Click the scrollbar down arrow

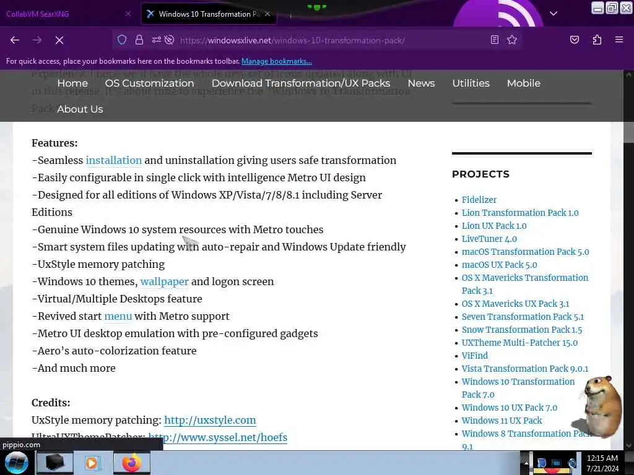628,445
